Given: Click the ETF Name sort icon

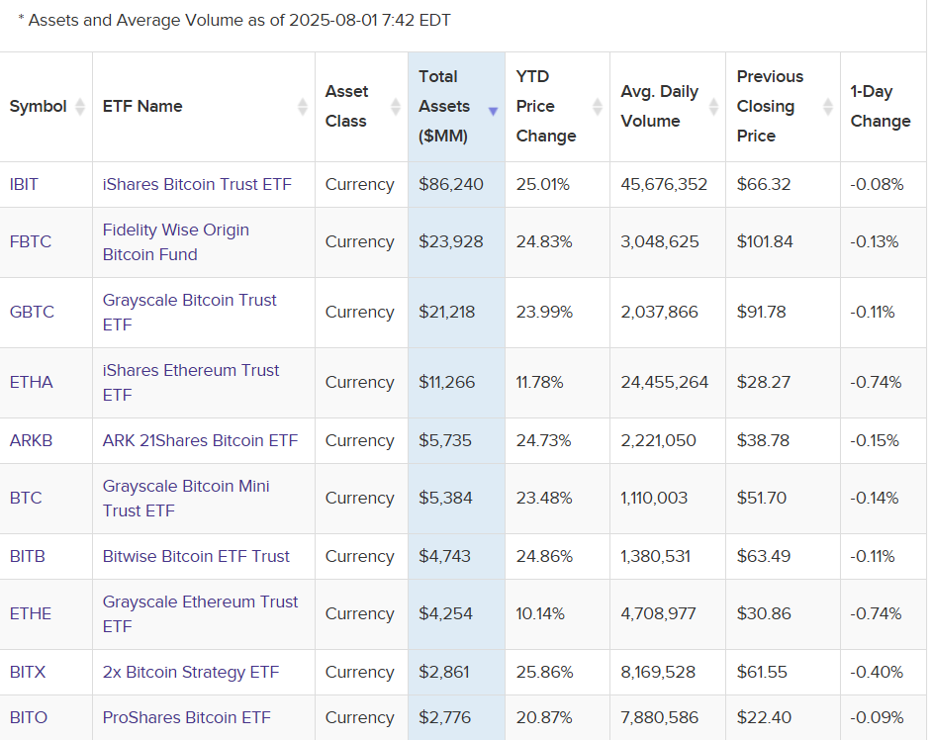Looking at the screenshot, I should 305,106.
